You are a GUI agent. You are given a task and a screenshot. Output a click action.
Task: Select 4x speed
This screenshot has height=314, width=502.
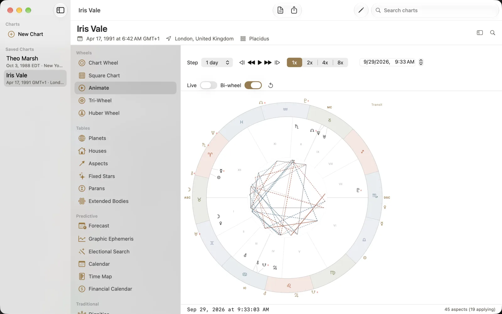[x=325, y=62]
